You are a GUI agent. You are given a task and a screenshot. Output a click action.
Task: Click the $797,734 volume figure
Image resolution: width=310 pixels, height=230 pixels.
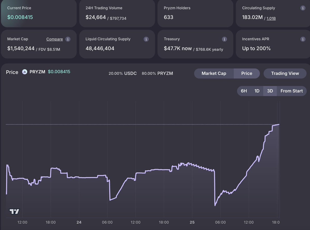118,18
